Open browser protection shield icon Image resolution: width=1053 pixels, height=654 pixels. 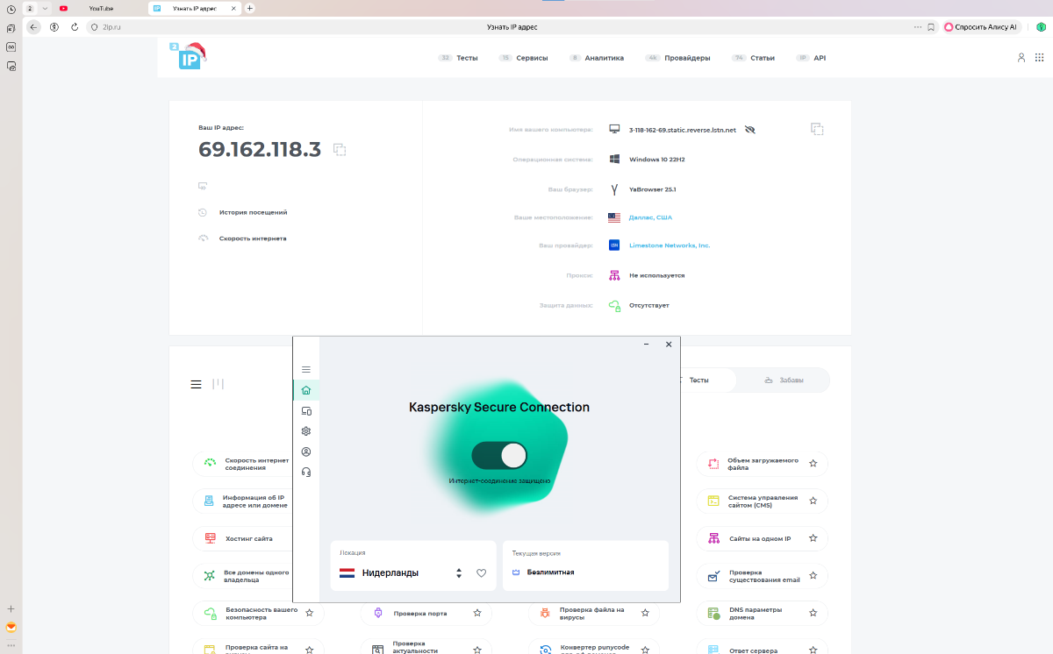click(1041, 27)
